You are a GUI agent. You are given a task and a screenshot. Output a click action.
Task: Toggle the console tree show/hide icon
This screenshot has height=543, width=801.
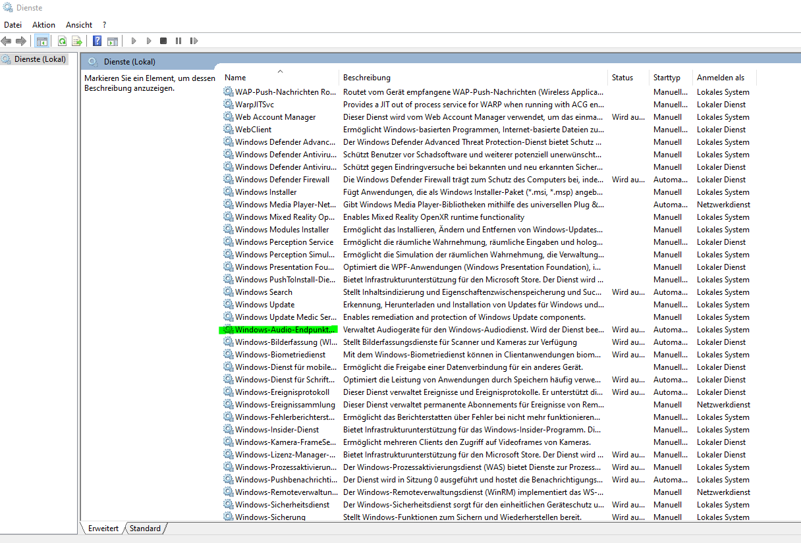coord(42,41)
